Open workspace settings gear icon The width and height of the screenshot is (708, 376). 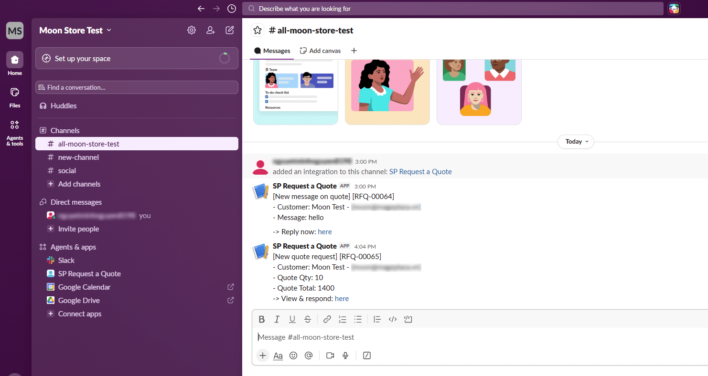[x=192, y=30]
